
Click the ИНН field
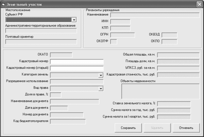tap(120, 21)
